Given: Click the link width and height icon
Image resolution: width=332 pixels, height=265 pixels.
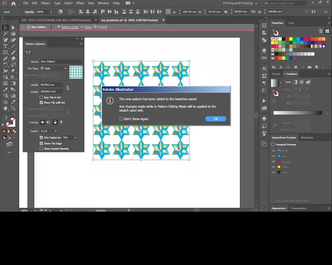Looking at the screenshot, I should click(68, 88).
